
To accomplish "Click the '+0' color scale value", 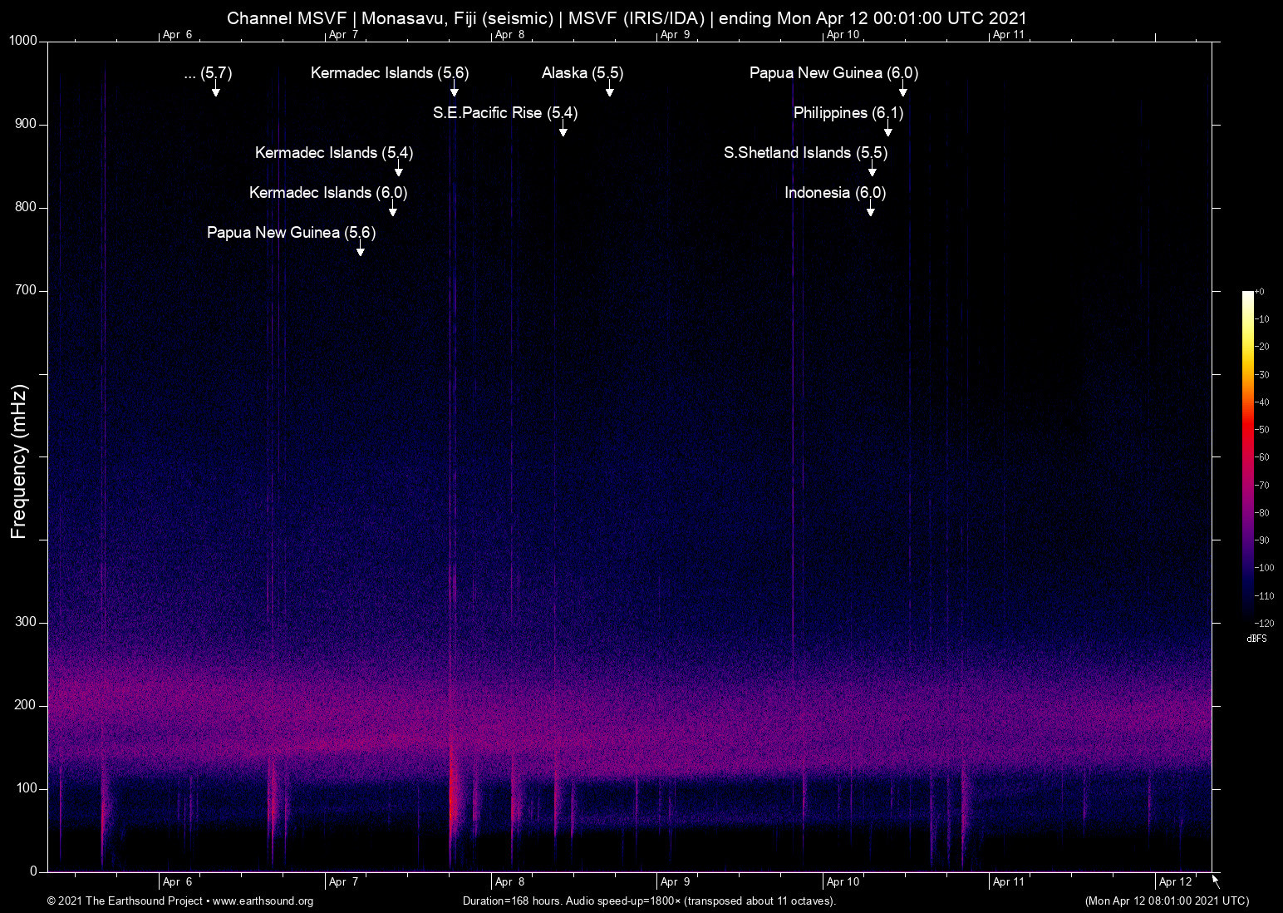I will pyautogui.click(x=1259, y=292).
